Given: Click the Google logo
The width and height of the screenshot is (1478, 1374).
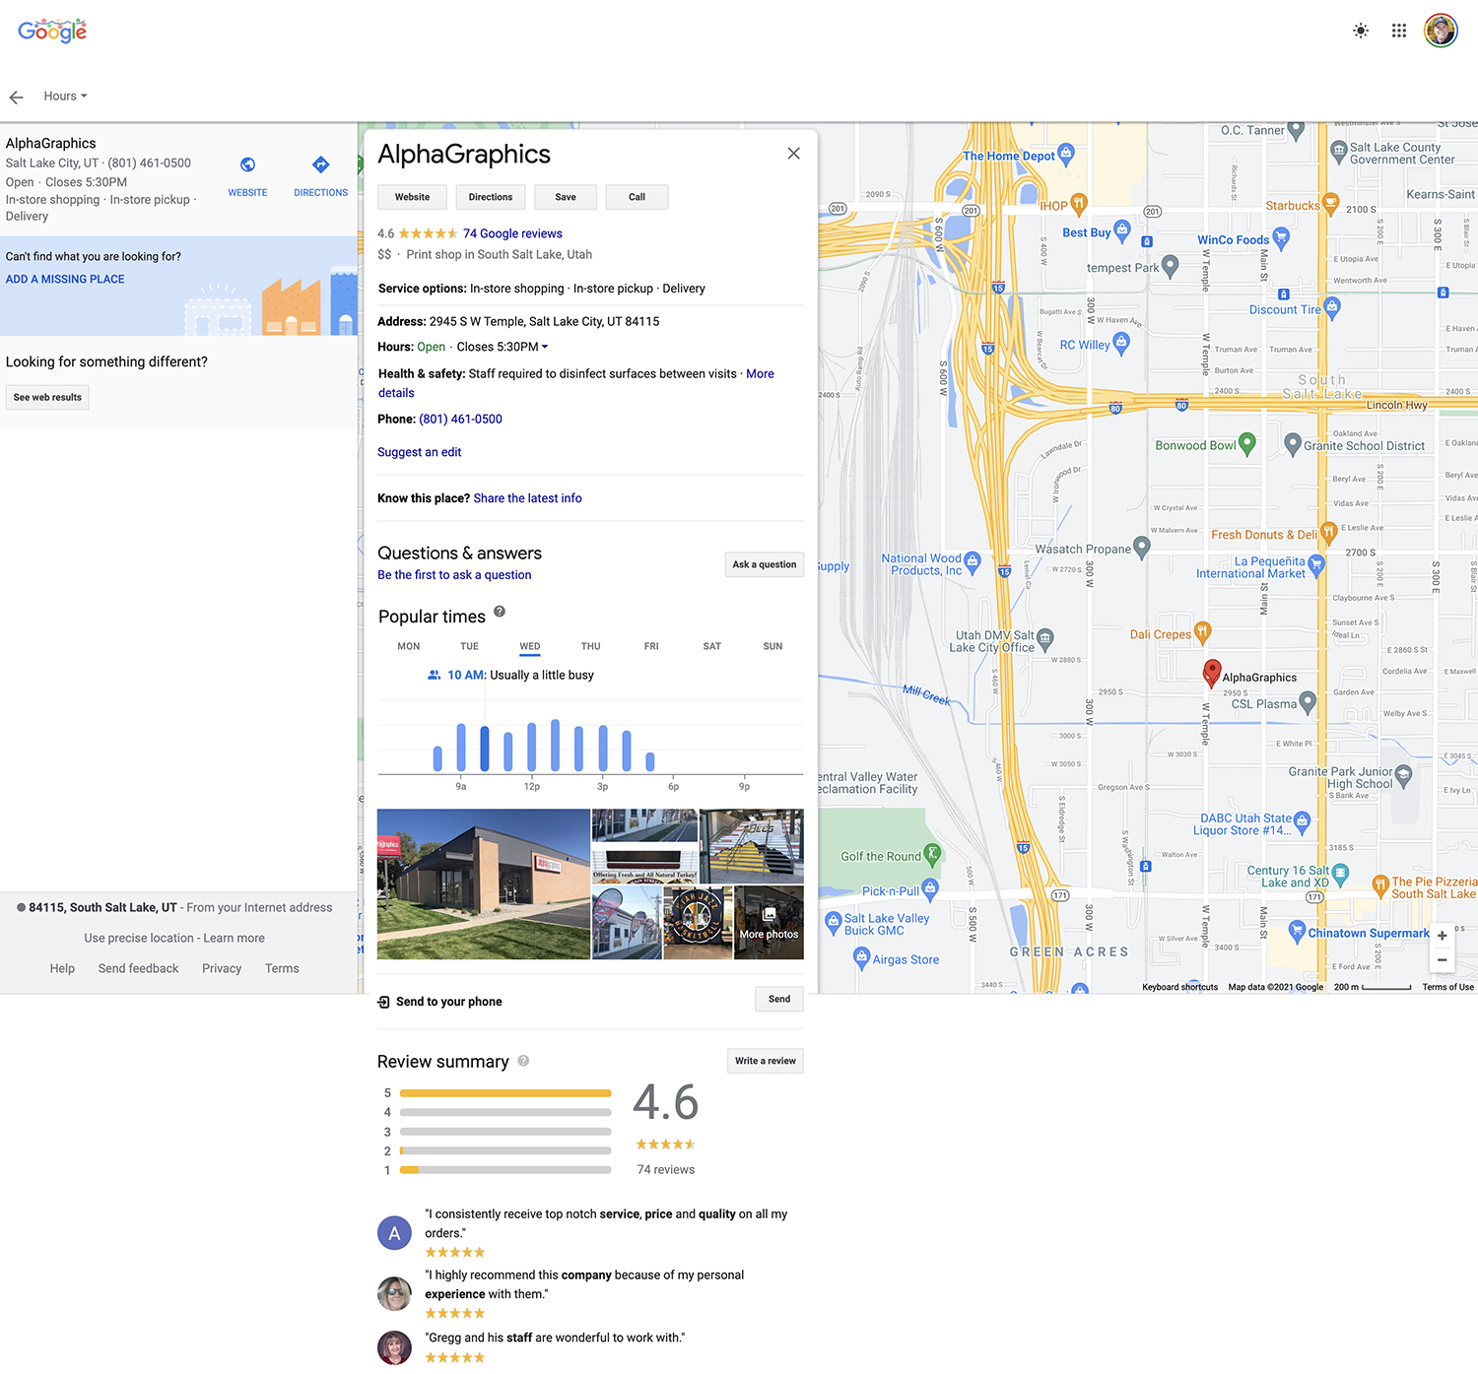Looking at the screenshot, I should click(52, 31).
